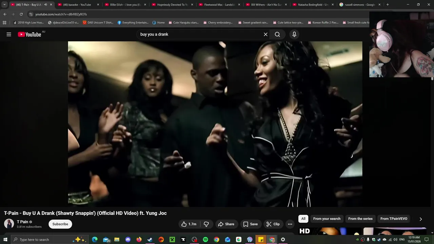
Task: Open the Windows Start menu
Action: pyautogui.click(x=5, y=240)
